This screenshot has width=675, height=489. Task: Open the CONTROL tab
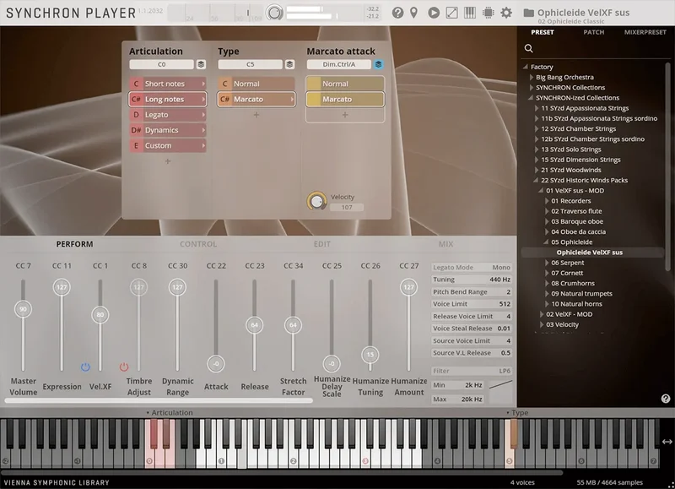(x=198, y=244)
